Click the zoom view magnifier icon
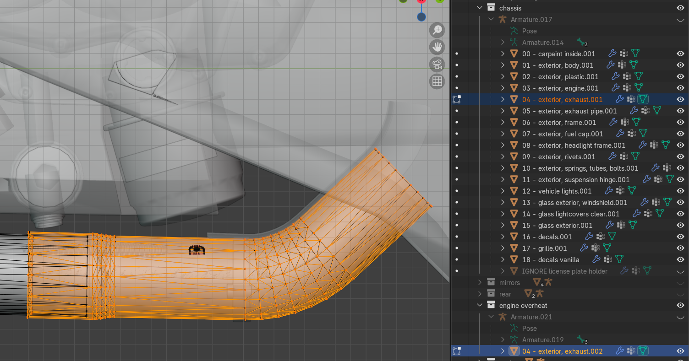 (x=437, y=30)
